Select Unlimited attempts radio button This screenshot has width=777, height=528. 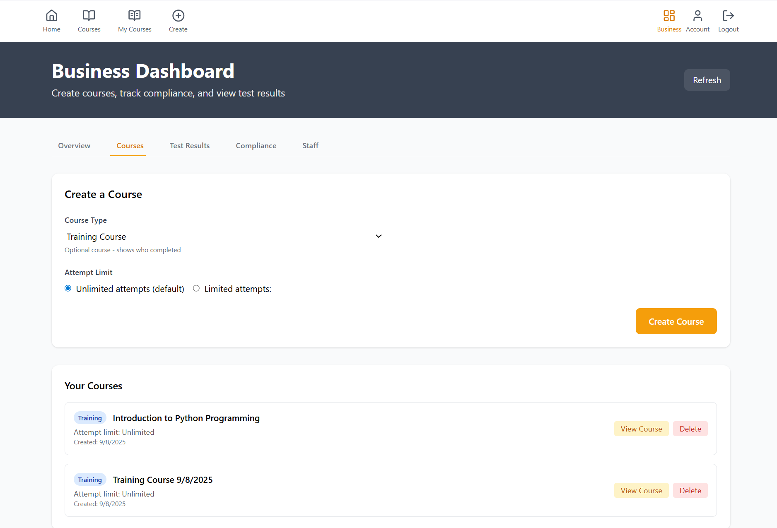68,289
